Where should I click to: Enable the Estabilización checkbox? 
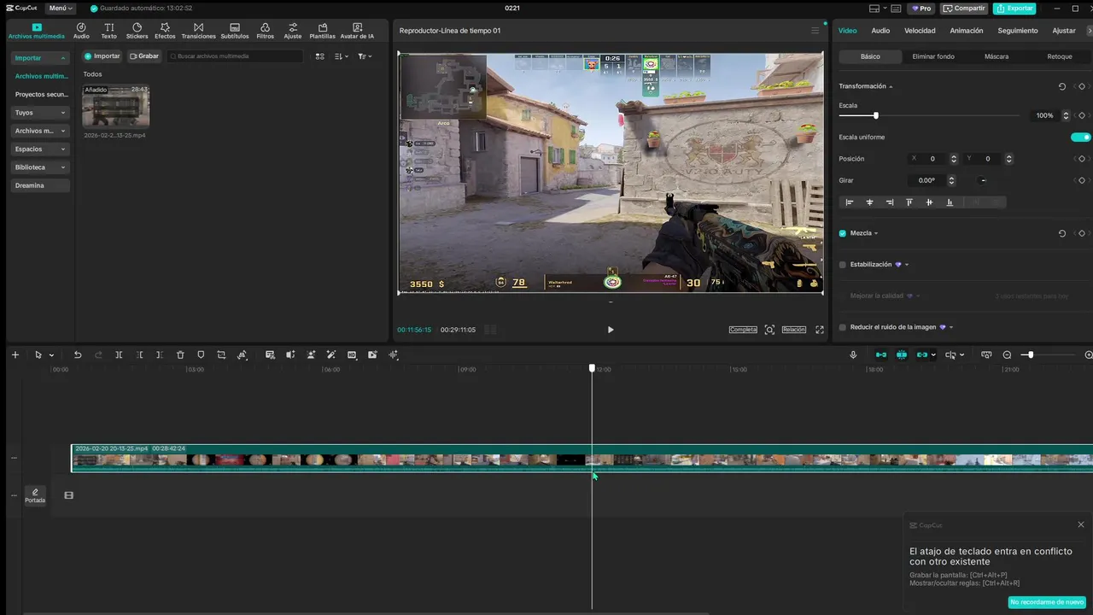(x=843, y=265)
